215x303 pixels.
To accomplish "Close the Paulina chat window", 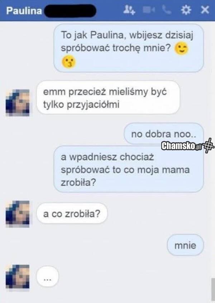I will (x=205, y=10).
